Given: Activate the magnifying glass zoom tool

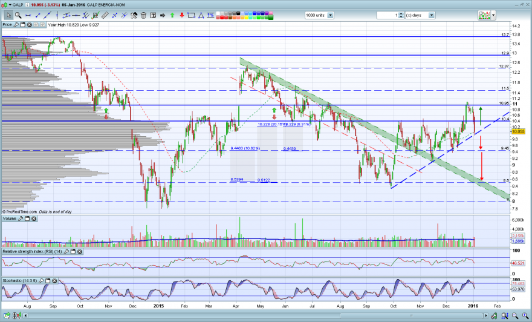Looking at the screenshot, I should pos(18,15).
